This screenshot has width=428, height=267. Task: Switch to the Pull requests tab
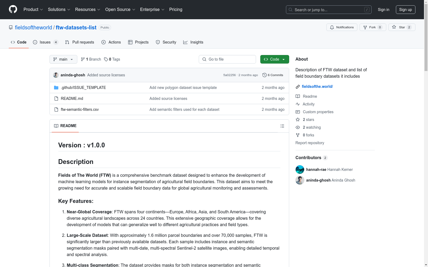(79, 42)
